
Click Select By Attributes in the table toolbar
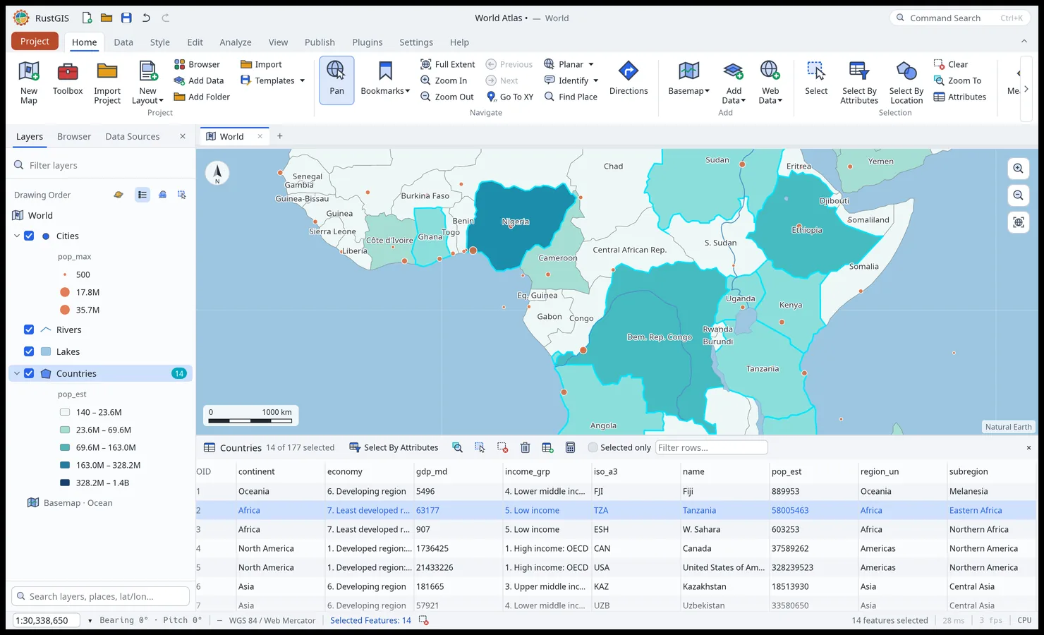click(x=394, y=447)
